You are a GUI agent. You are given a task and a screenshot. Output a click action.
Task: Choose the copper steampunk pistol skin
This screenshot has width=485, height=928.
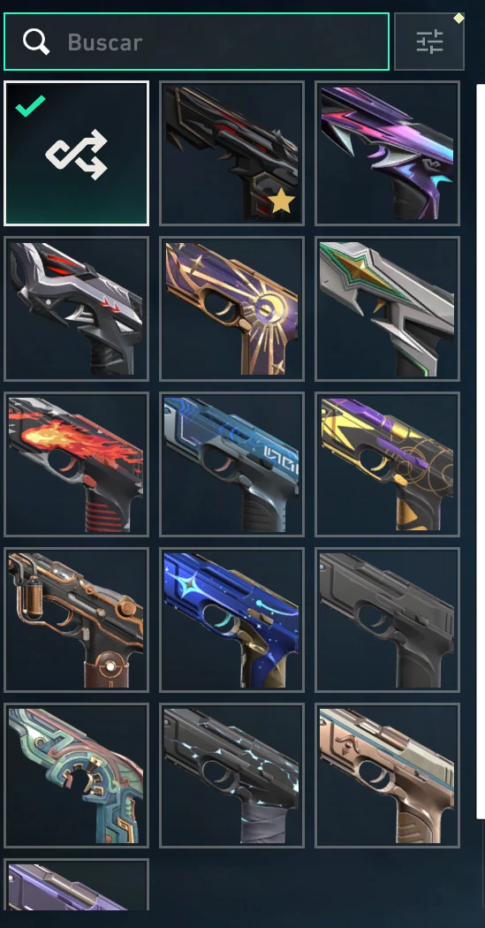[x=76, y=620]
